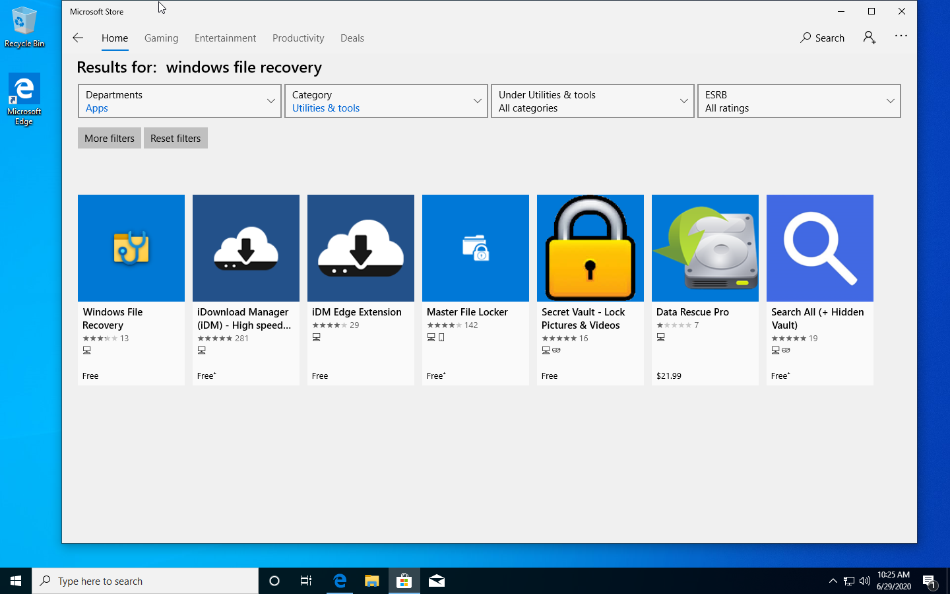
Task: Expand the ESRB ratings dropdown
Action: coord(799,101)
